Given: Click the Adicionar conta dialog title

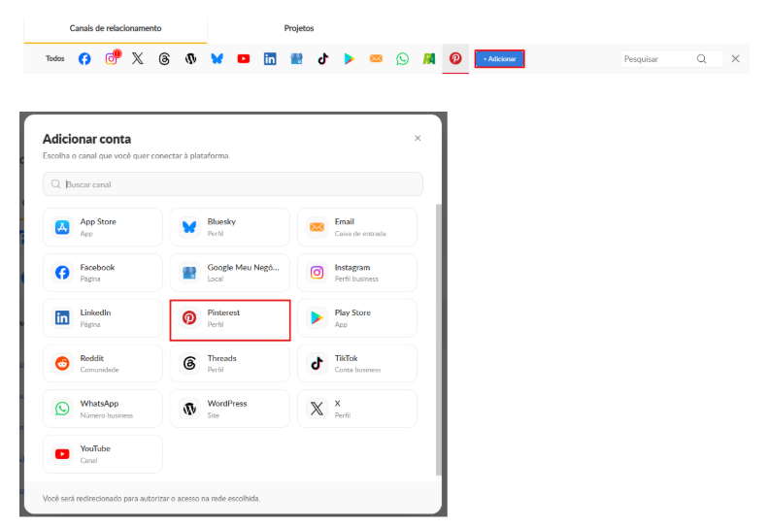Looking at the screenshot, I should pyautogui.click(x=86, y=139).
